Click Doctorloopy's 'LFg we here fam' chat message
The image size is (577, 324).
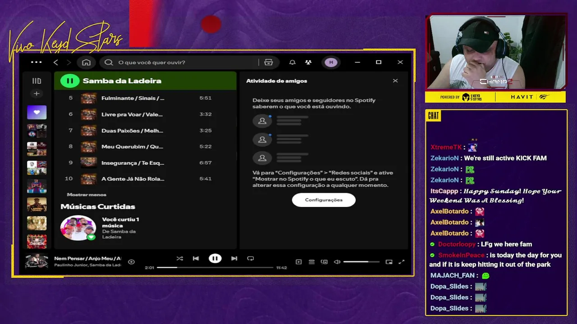pos(506,244)
